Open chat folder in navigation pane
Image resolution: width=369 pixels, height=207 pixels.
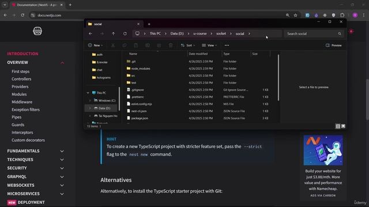point(100,70)
